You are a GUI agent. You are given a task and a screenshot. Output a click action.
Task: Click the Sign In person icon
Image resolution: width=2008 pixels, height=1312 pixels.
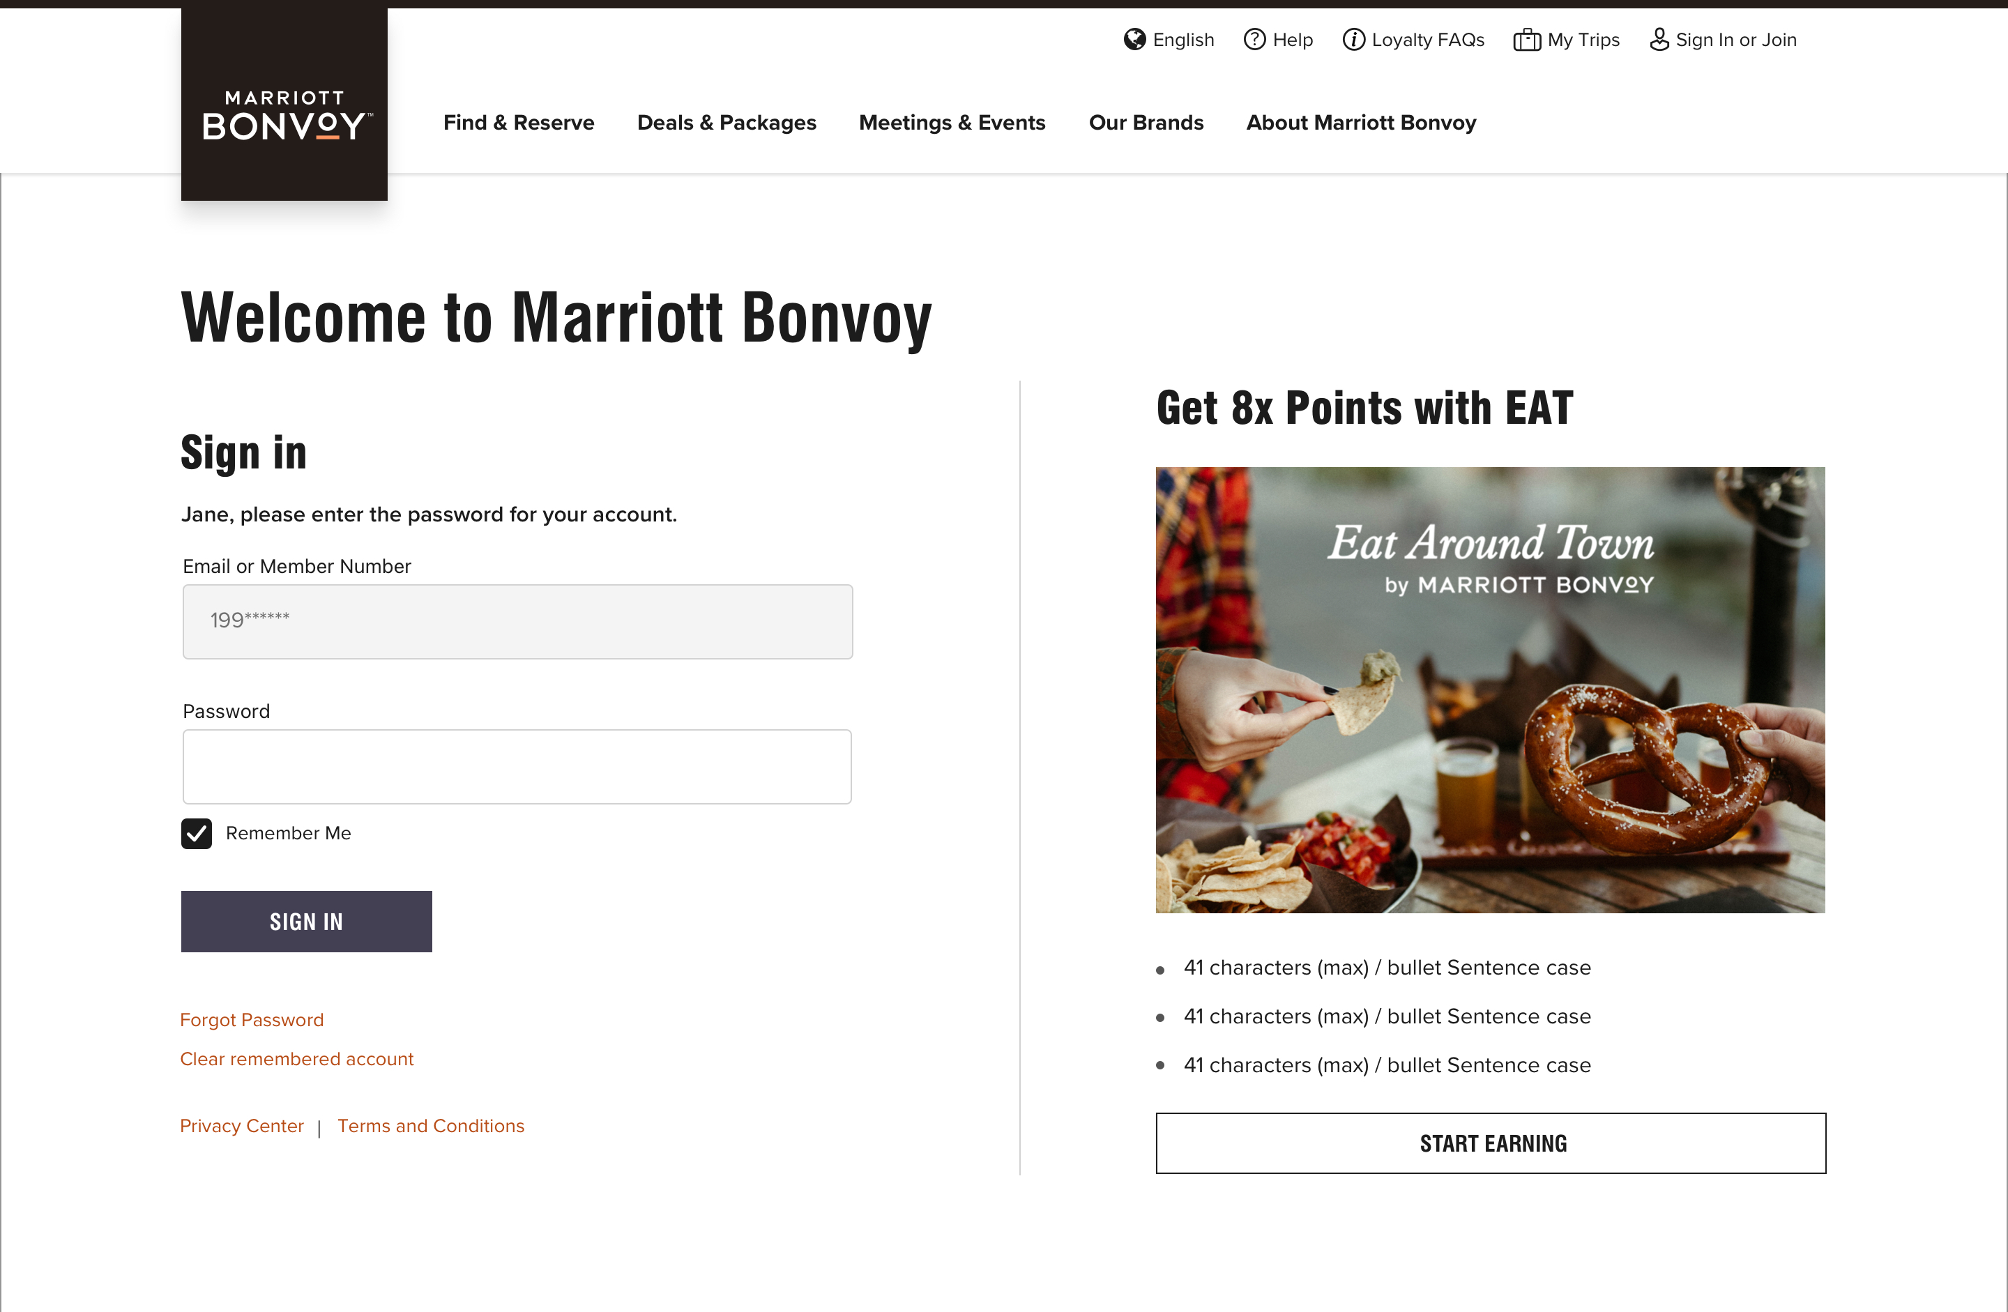pos(1659,40)
